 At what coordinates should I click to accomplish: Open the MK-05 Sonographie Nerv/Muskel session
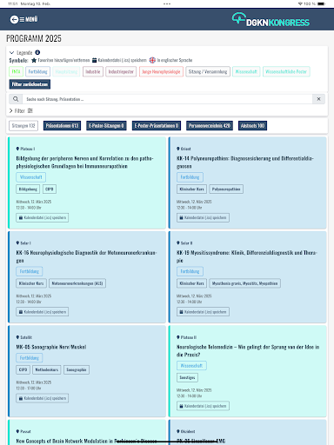coord(51,347)
